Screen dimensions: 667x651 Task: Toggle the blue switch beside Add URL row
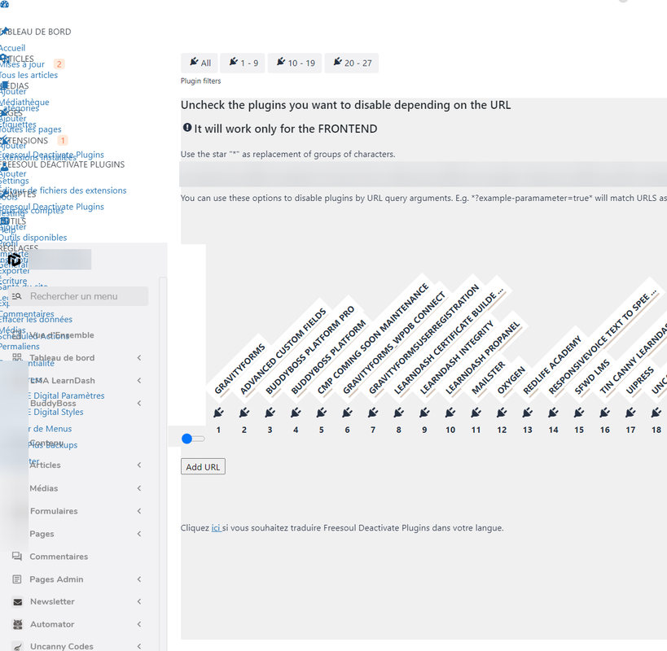(193, 439)
